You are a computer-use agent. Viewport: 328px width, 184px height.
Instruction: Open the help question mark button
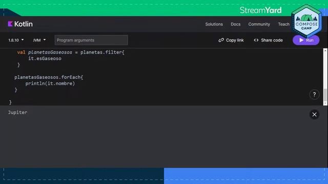pos(314,95)
